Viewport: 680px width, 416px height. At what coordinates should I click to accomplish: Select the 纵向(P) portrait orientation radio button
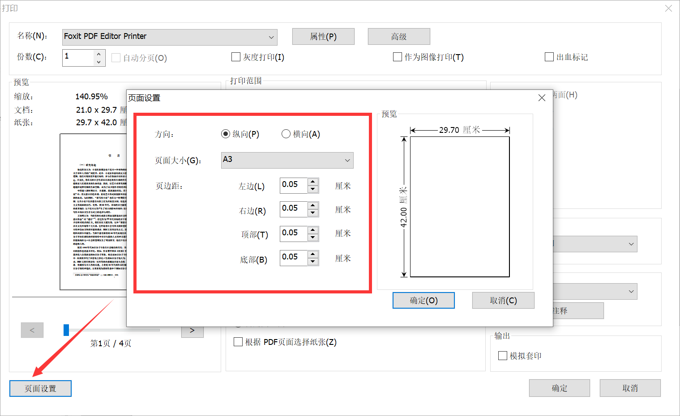click(225, 134)
